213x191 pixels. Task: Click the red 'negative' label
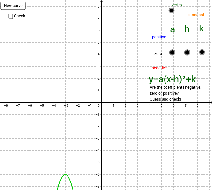[159, 68]
